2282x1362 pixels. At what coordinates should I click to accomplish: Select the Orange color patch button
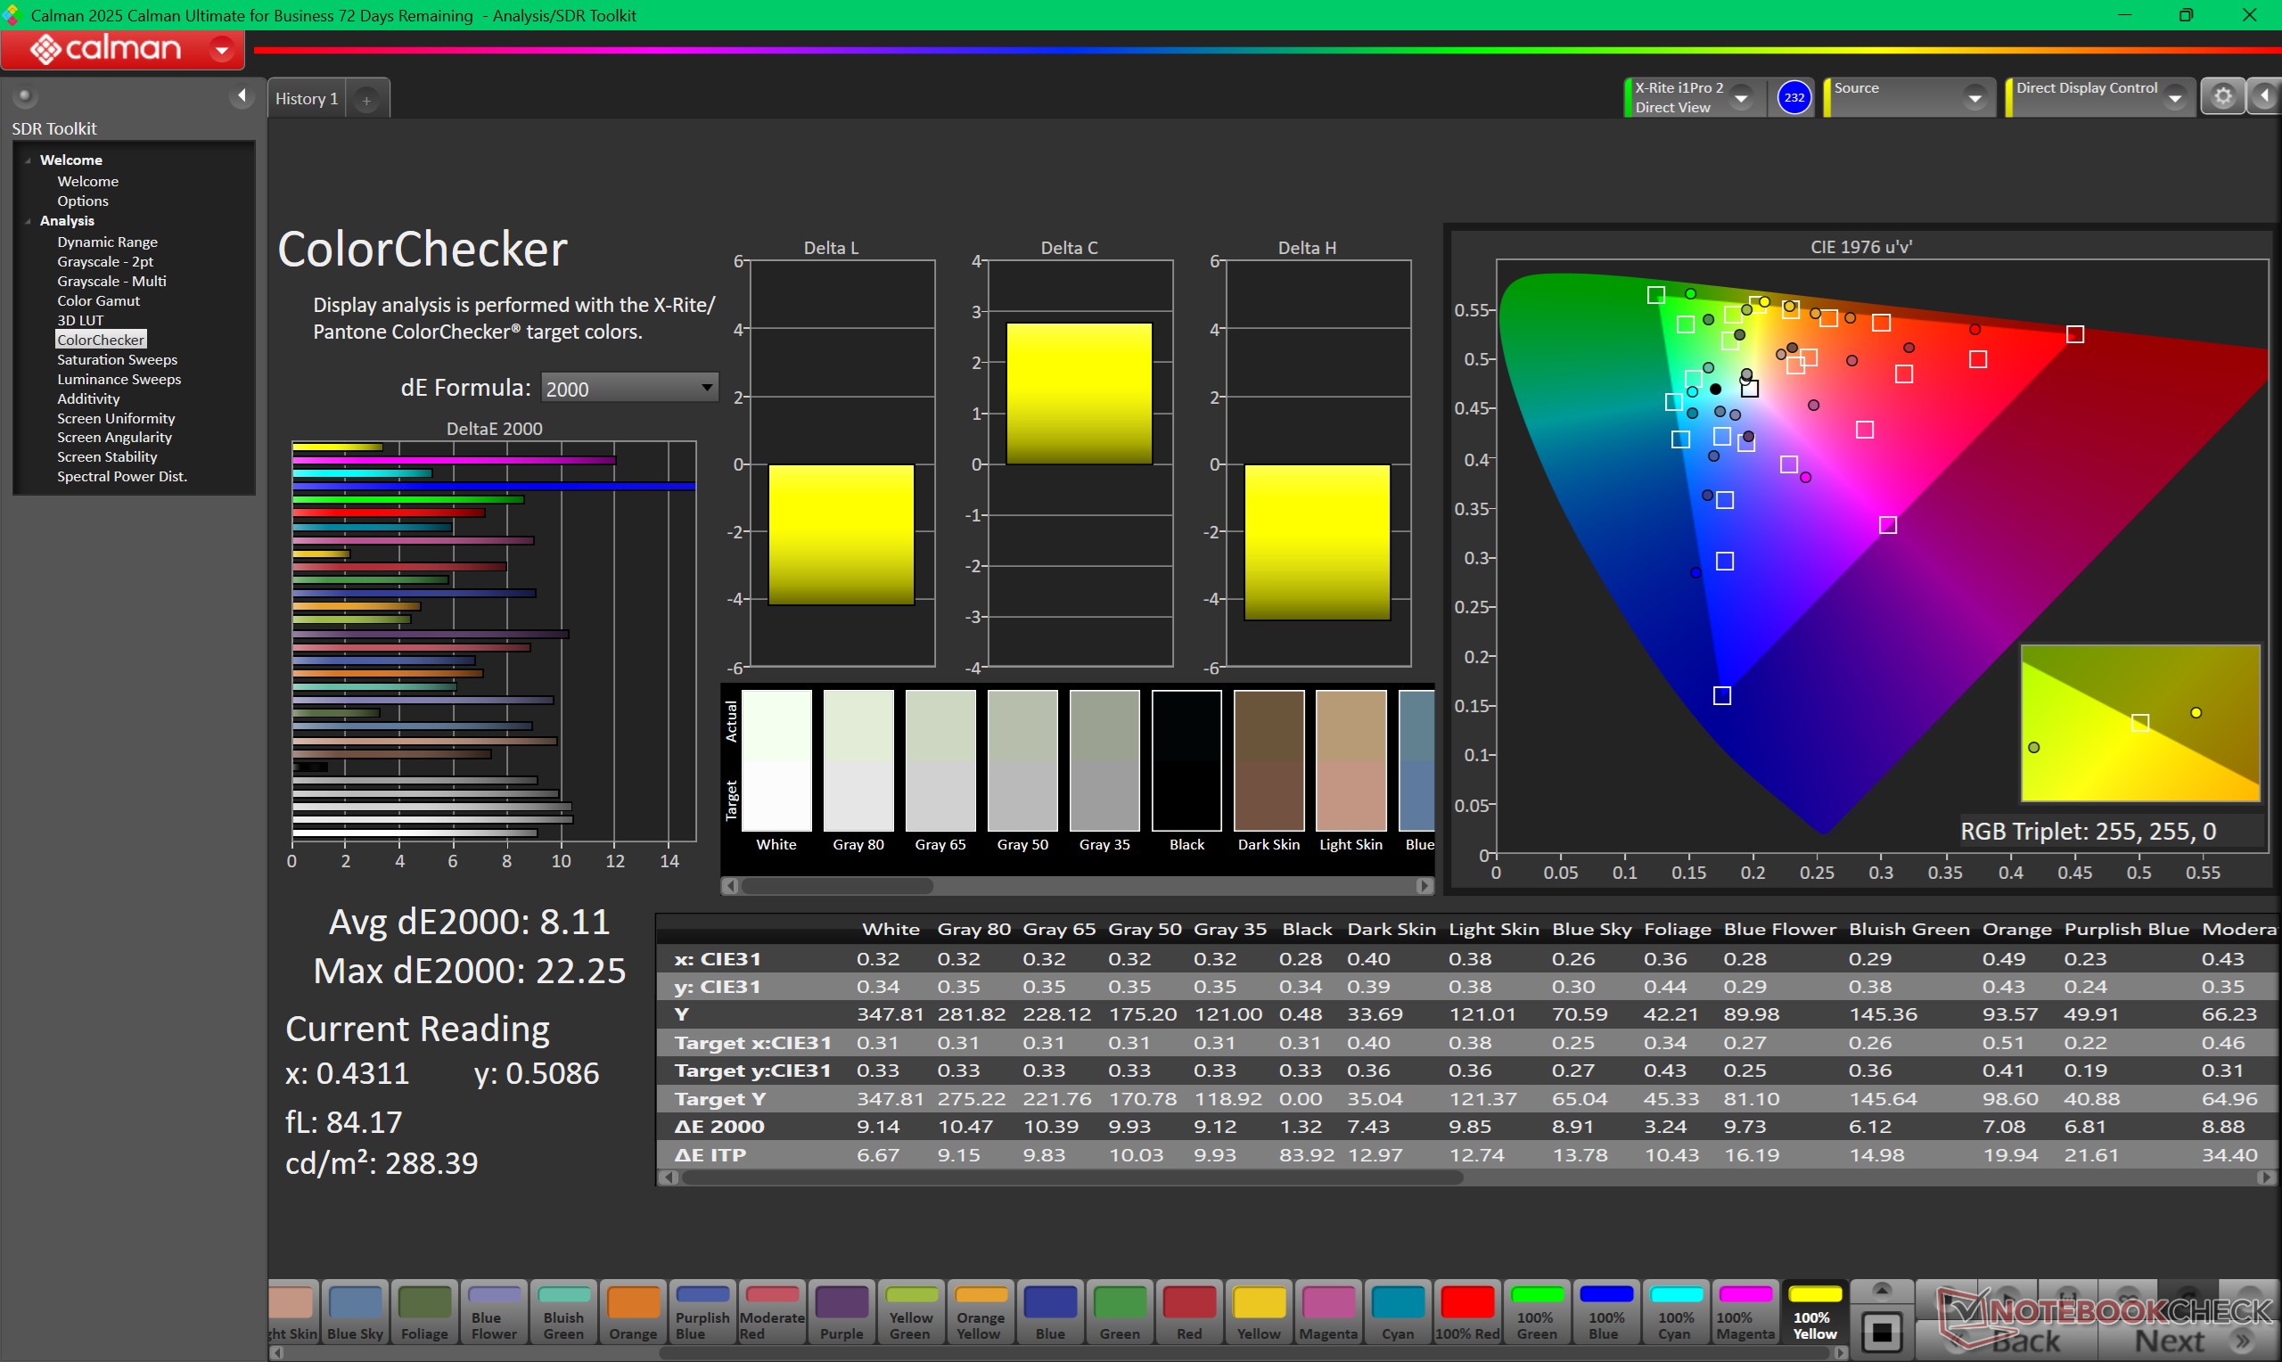point(633,1312)
